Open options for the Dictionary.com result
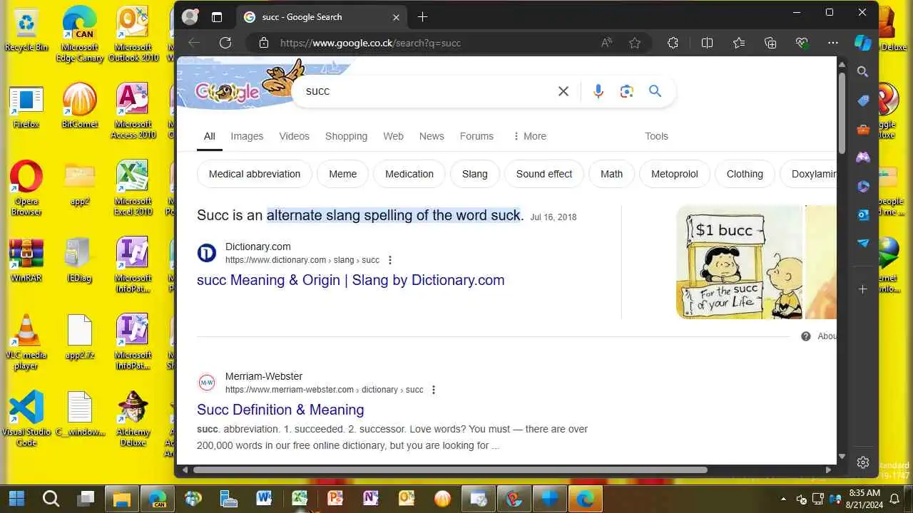Screen dimensions: 913x513 (x=389, y=260)
